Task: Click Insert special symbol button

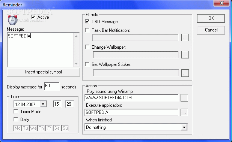Action: (43, 72)
